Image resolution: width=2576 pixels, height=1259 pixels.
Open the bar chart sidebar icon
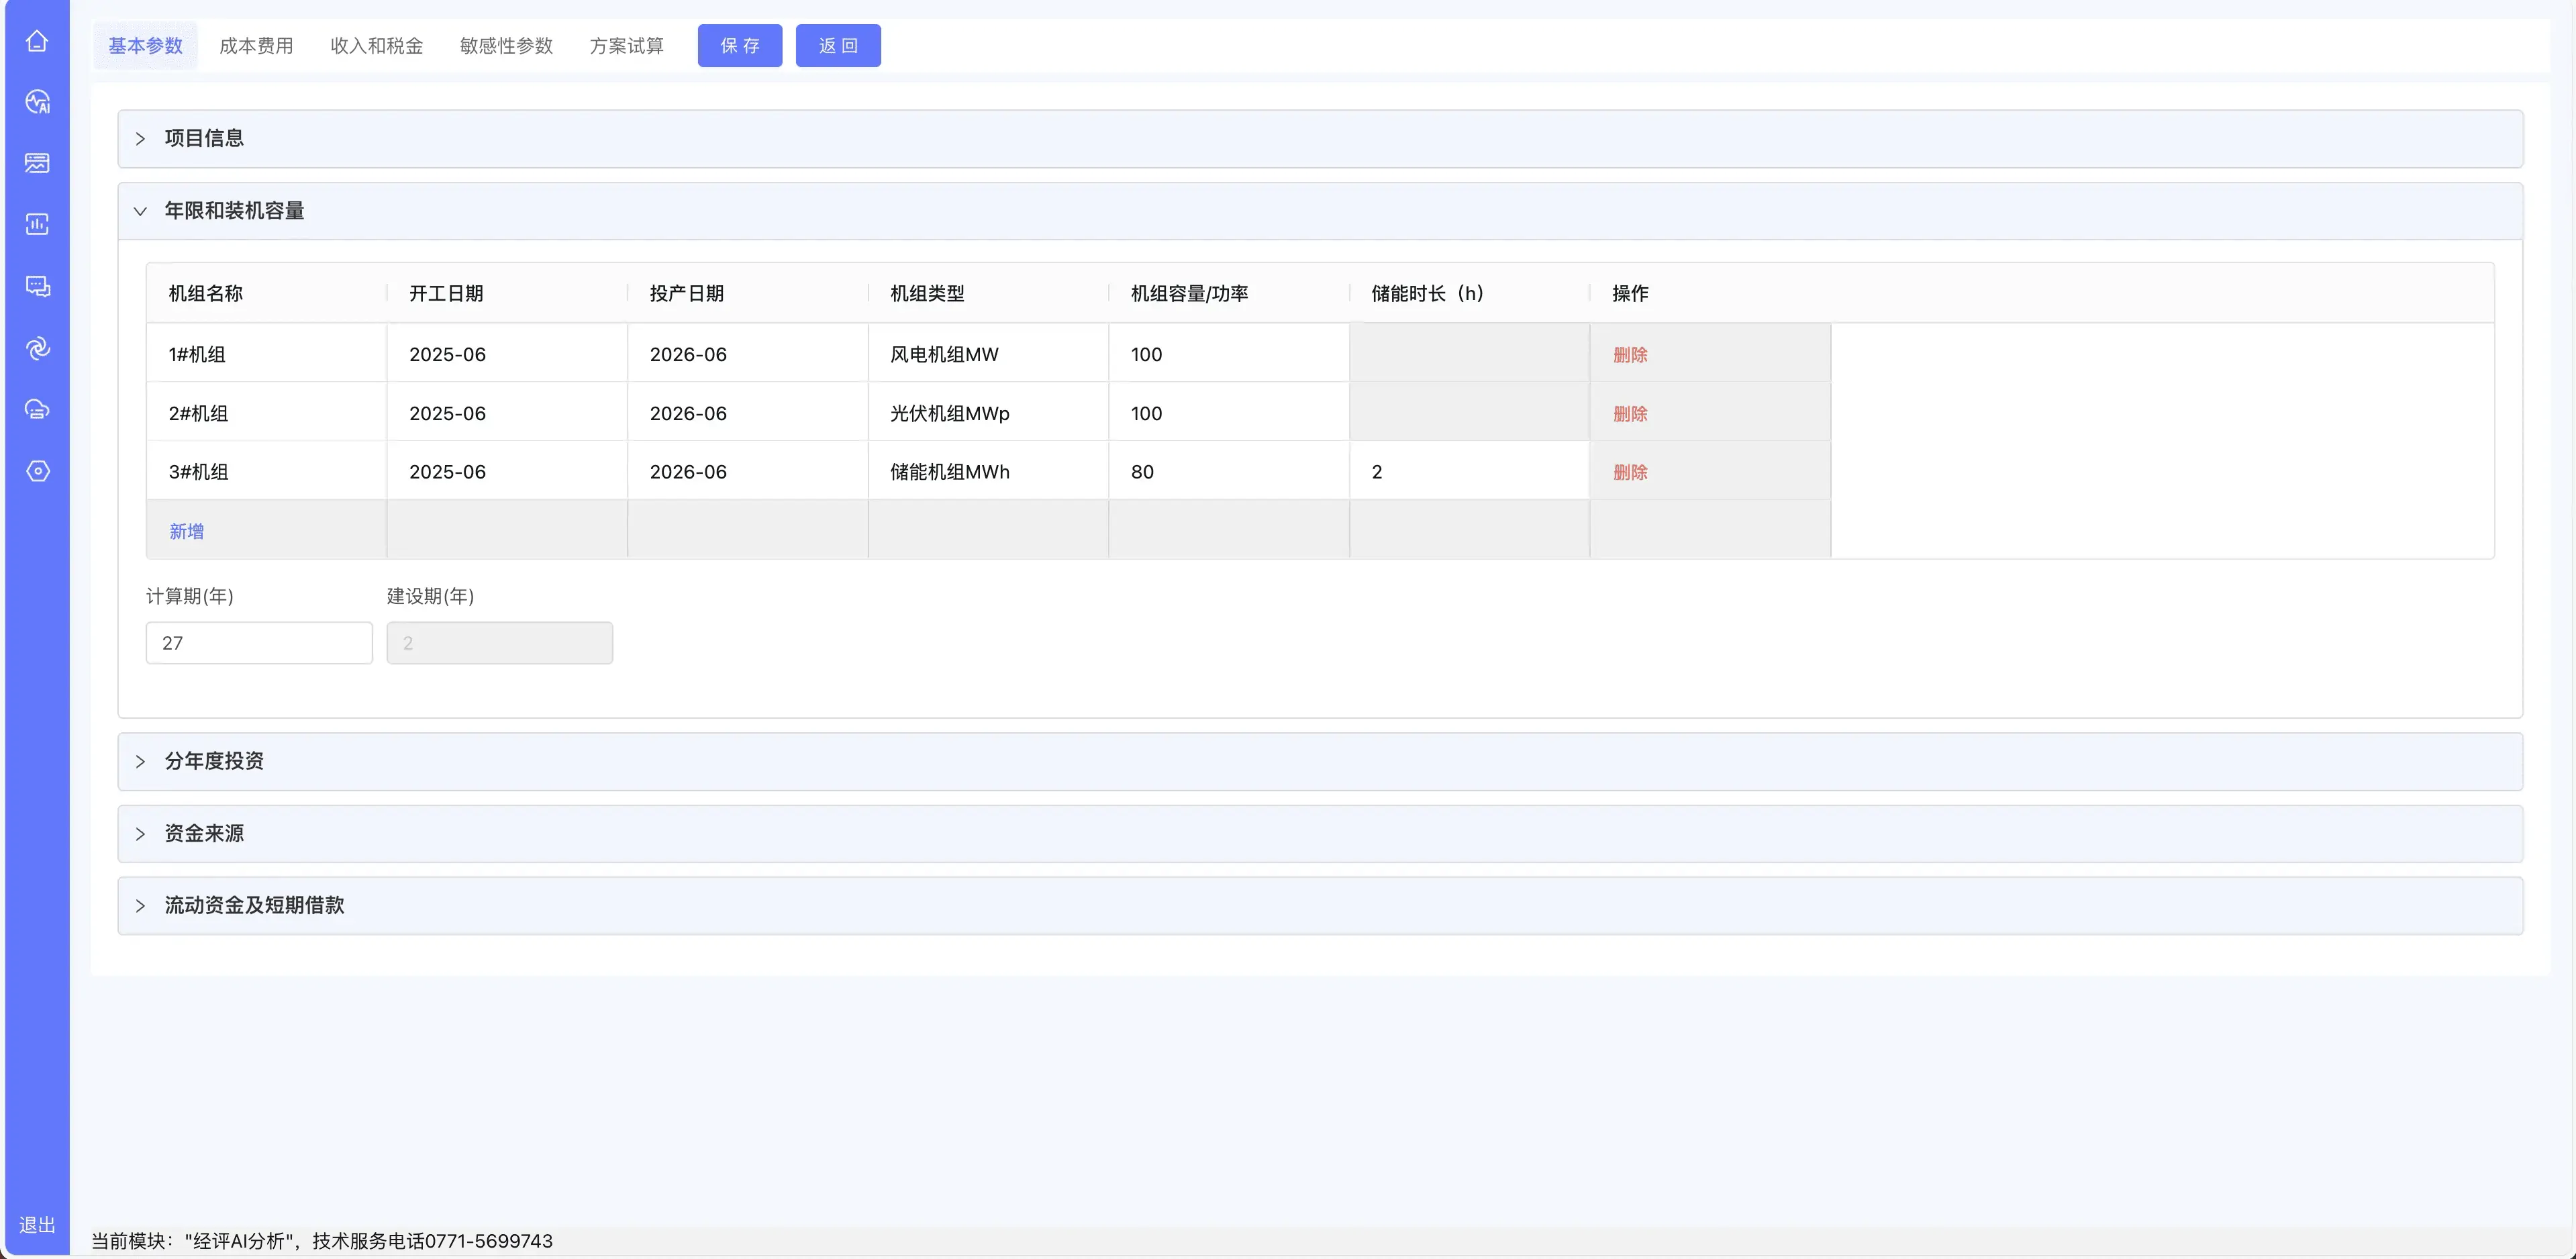37,224
